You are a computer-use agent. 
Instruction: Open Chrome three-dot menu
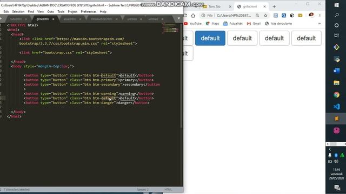(320, 16)
